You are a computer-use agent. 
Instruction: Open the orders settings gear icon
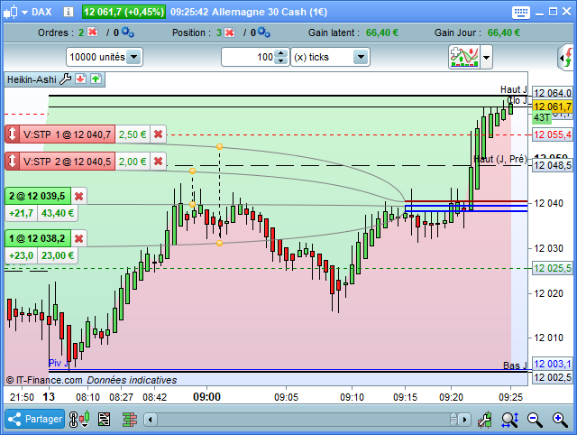click(x=128, y=32)
